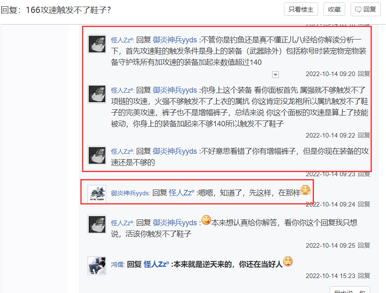This screenshot has height=293, width=386.
Task: Click 收藏 button at top
Action: tap(334, 9)
